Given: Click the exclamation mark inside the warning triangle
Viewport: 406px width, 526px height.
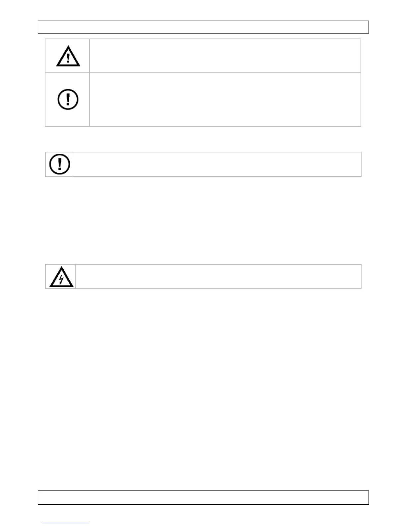Looking at the screenshot, I should click(x=68, y=58).
